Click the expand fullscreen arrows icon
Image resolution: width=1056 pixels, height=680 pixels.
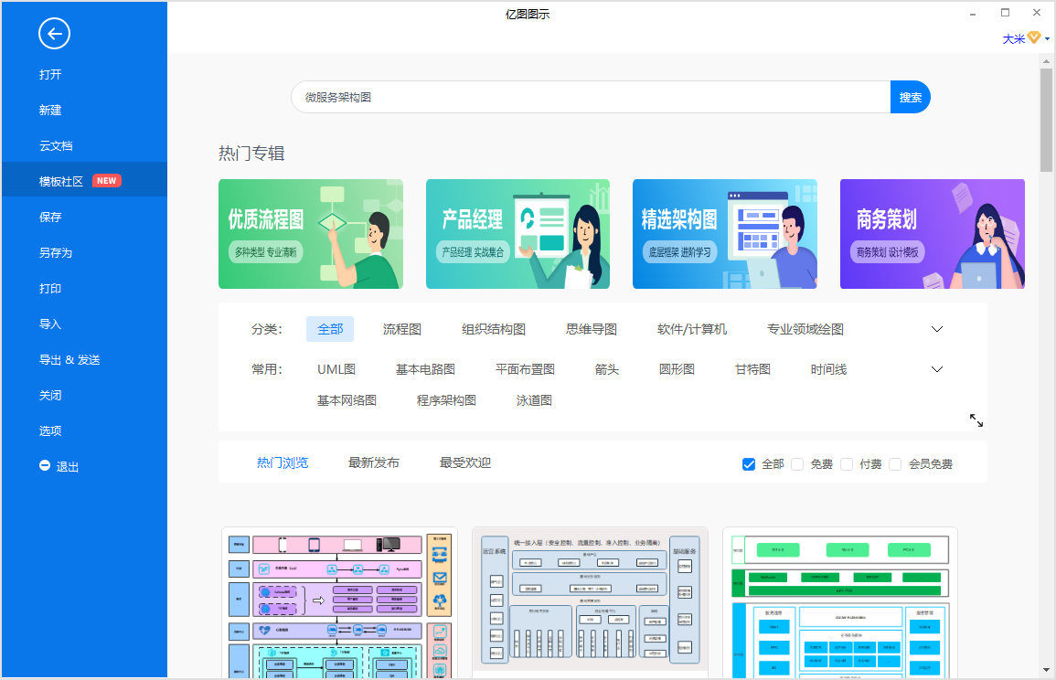pos(976,420)
